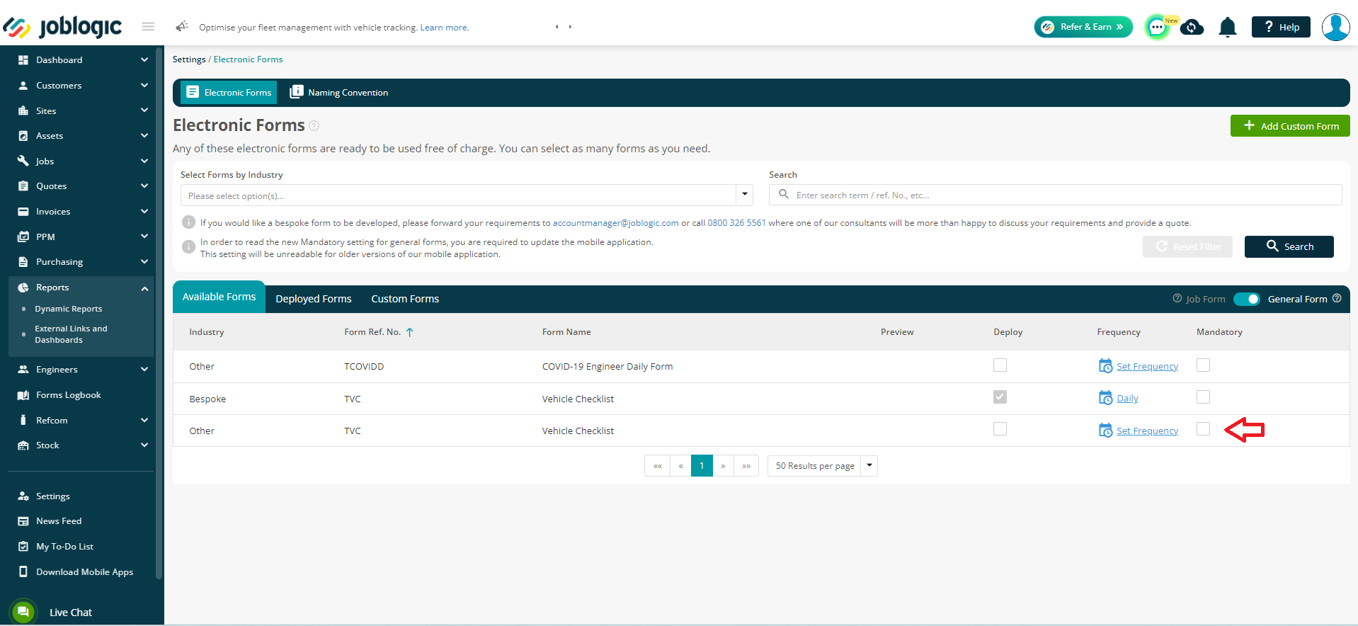This screenshot has width=1358, height=626.
Task: Go to previous announcement arrow
Action: (x=557, y=27)
